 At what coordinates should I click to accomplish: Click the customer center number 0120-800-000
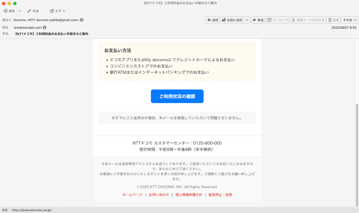[x=207, y=143]
